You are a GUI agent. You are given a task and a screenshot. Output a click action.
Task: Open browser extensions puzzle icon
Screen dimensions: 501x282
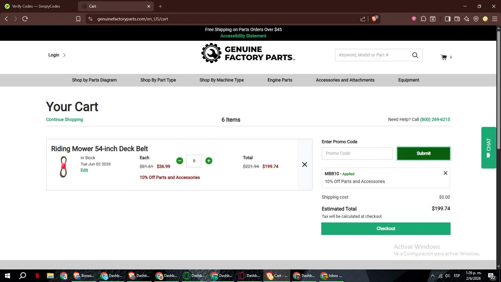click(x=423, y=19)
